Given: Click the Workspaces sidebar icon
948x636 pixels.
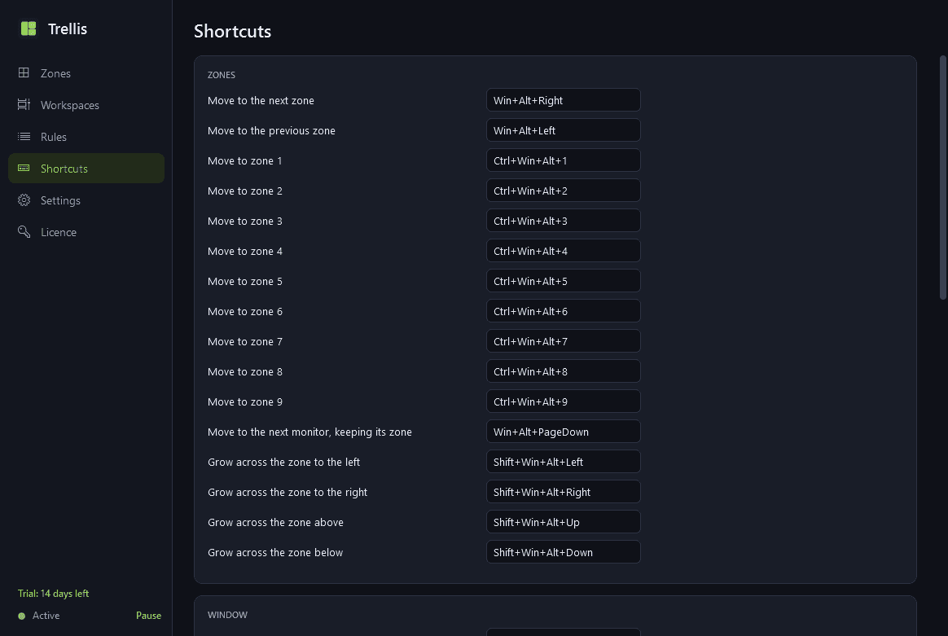Looking at the screenshot, I should [24, 104].
